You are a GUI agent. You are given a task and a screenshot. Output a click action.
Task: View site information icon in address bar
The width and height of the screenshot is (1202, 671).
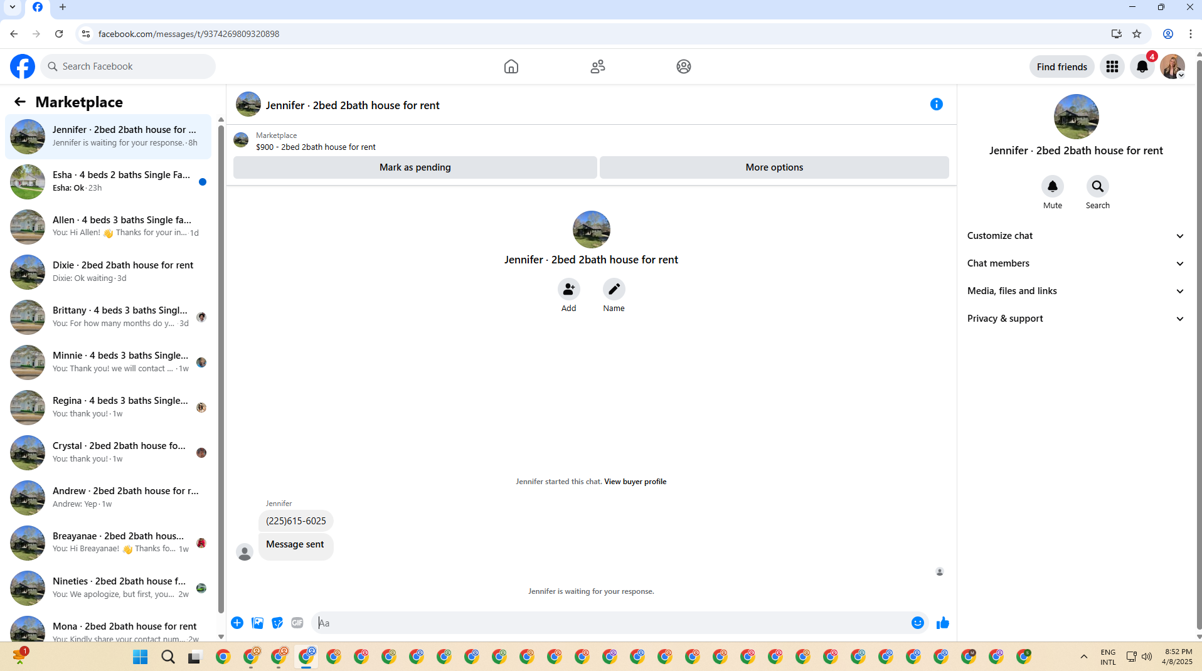[x=86, y=34]
